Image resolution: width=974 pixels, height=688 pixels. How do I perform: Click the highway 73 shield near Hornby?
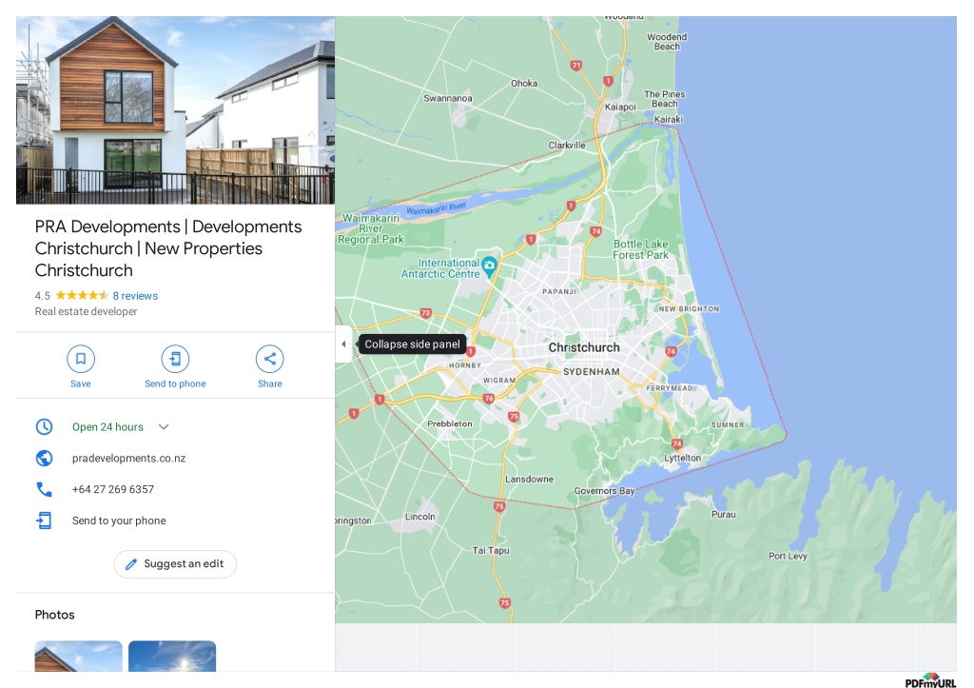click(425, 313)
